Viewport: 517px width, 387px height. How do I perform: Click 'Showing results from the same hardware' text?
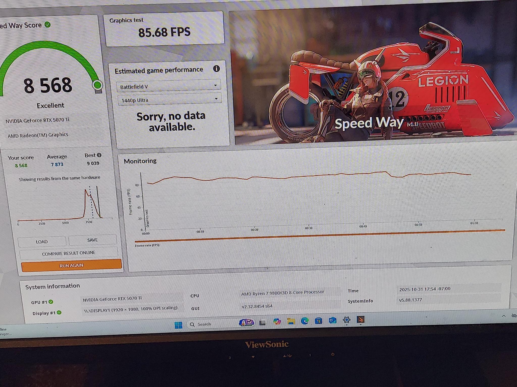point(59,178)
